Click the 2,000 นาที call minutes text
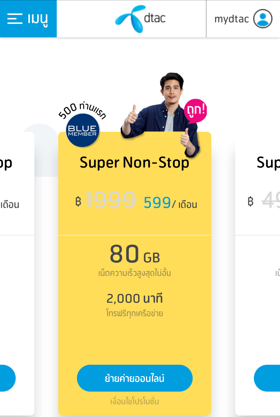This screenshot has height=417, width=280. pyautogui.click(x=134, y=299)
